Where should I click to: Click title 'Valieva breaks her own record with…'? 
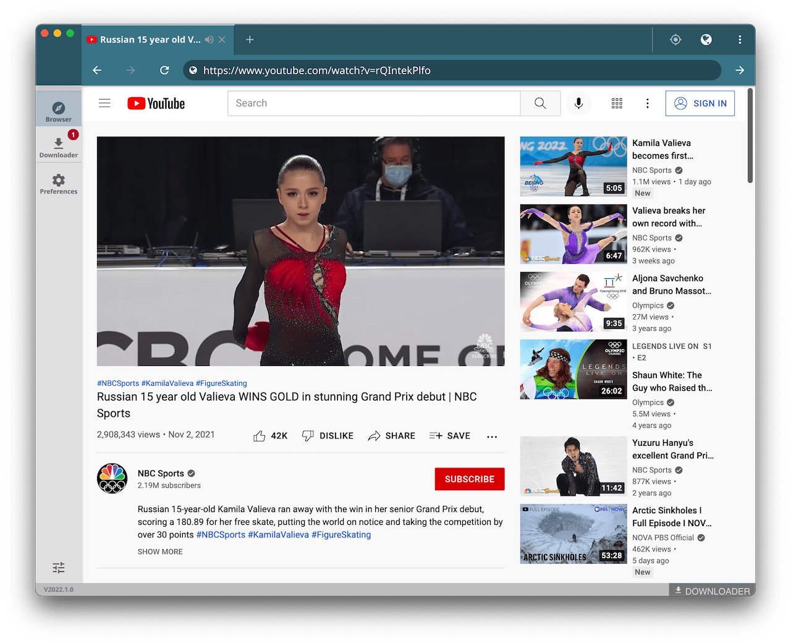[x=669, y=217]
